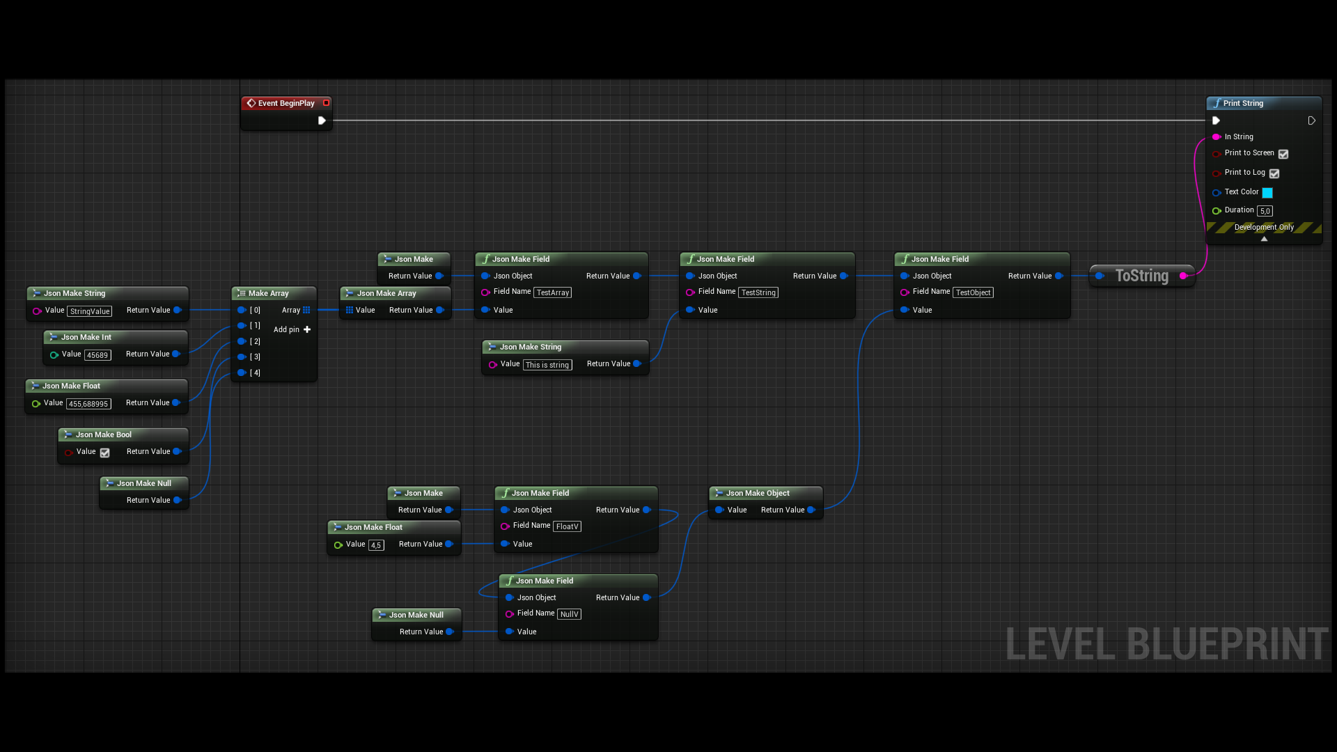This screenshot has height=752, width=1337.
Task: Click the TestArray field name input
Action: click(553, 292)
